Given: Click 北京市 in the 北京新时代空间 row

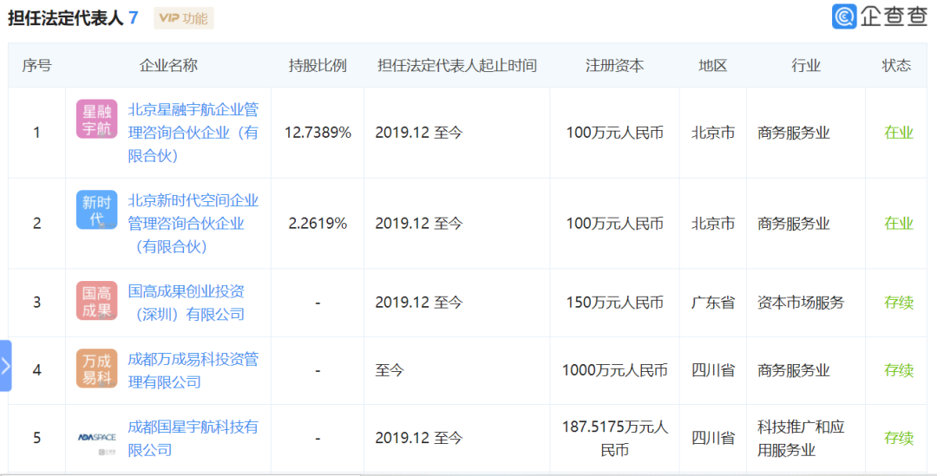Looking at the screenshot, I should pyautogui.click(x=713, y=224).
